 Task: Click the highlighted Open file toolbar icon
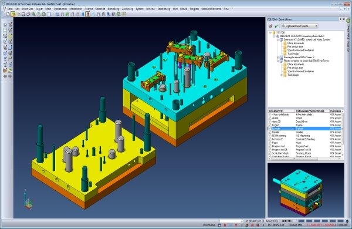[13, 14]
